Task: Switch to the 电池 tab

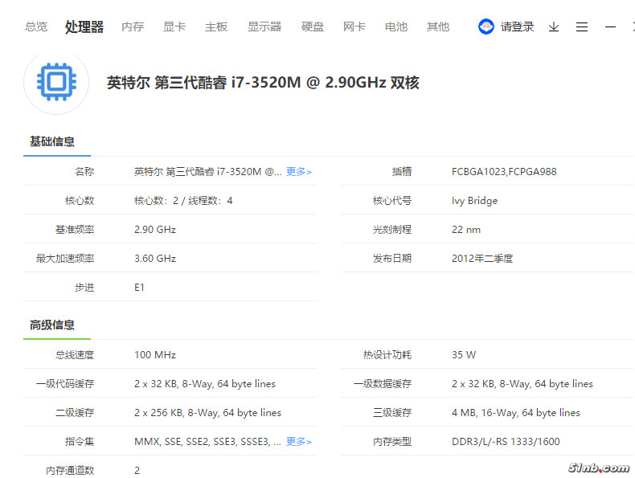Action: (396, 27)
